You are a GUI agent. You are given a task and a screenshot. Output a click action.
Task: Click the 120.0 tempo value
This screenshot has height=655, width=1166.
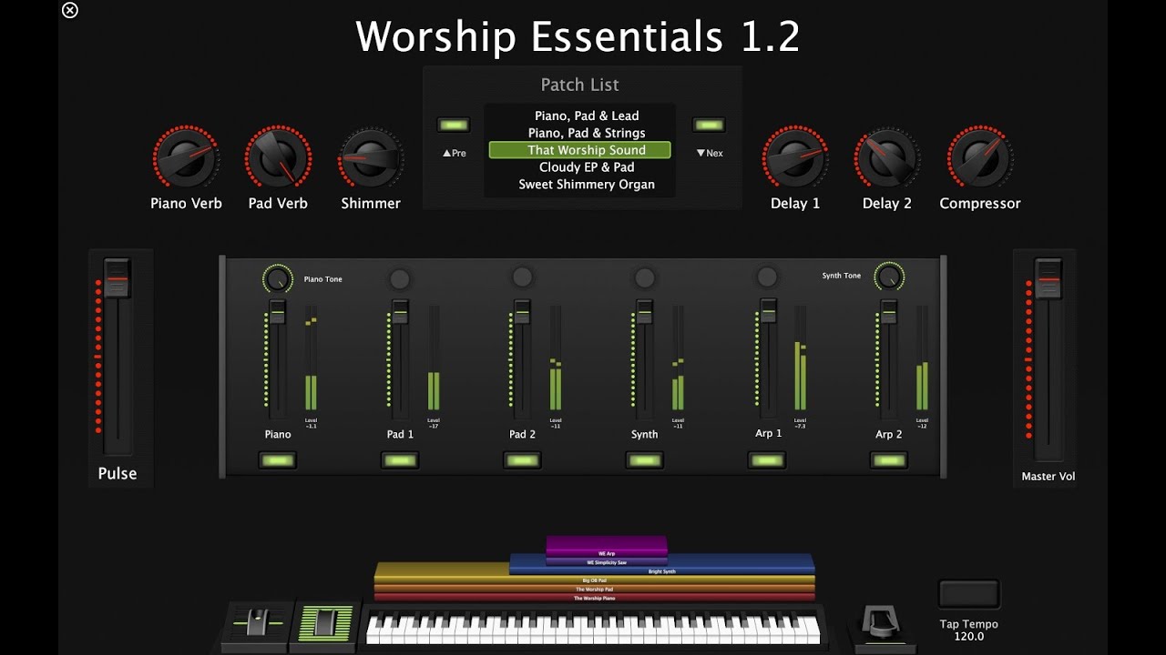coord(969,637)
